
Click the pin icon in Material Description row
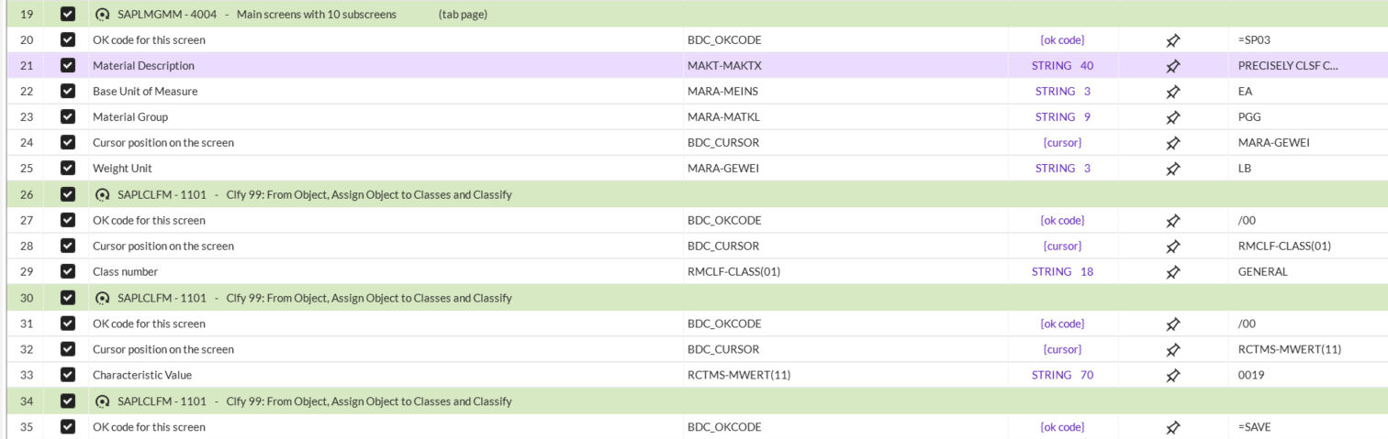(x=1172, y=66)
